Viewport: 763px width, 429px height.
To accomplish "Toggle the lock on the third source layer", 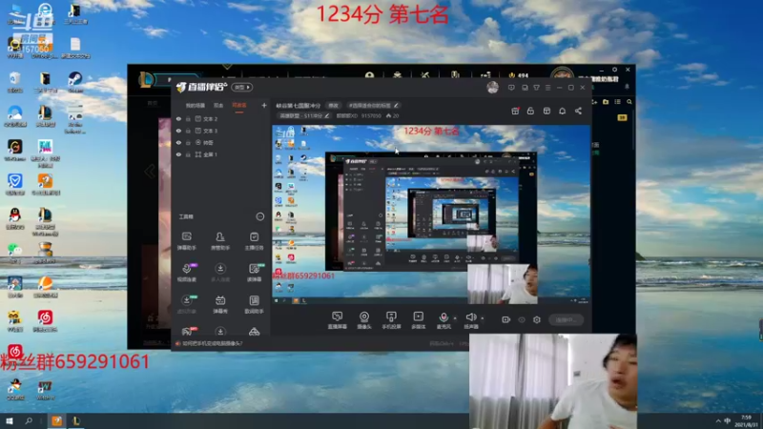I will coord(188,143).
